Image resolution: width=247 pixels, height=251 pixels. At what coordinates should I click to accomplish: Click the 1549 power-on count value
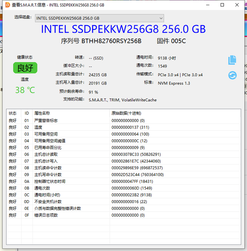(x=162, y=66)
